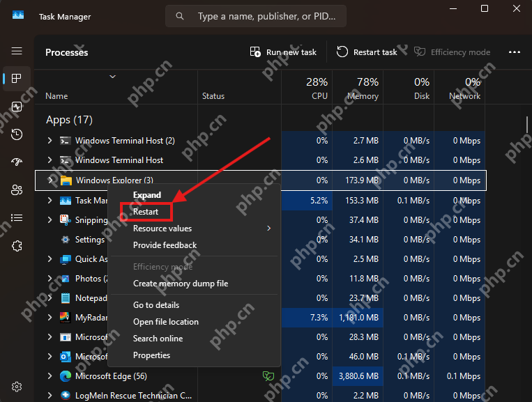The image size is (532, 402).
Task: Select Create memory dump file
Action: tap(194, 284)
